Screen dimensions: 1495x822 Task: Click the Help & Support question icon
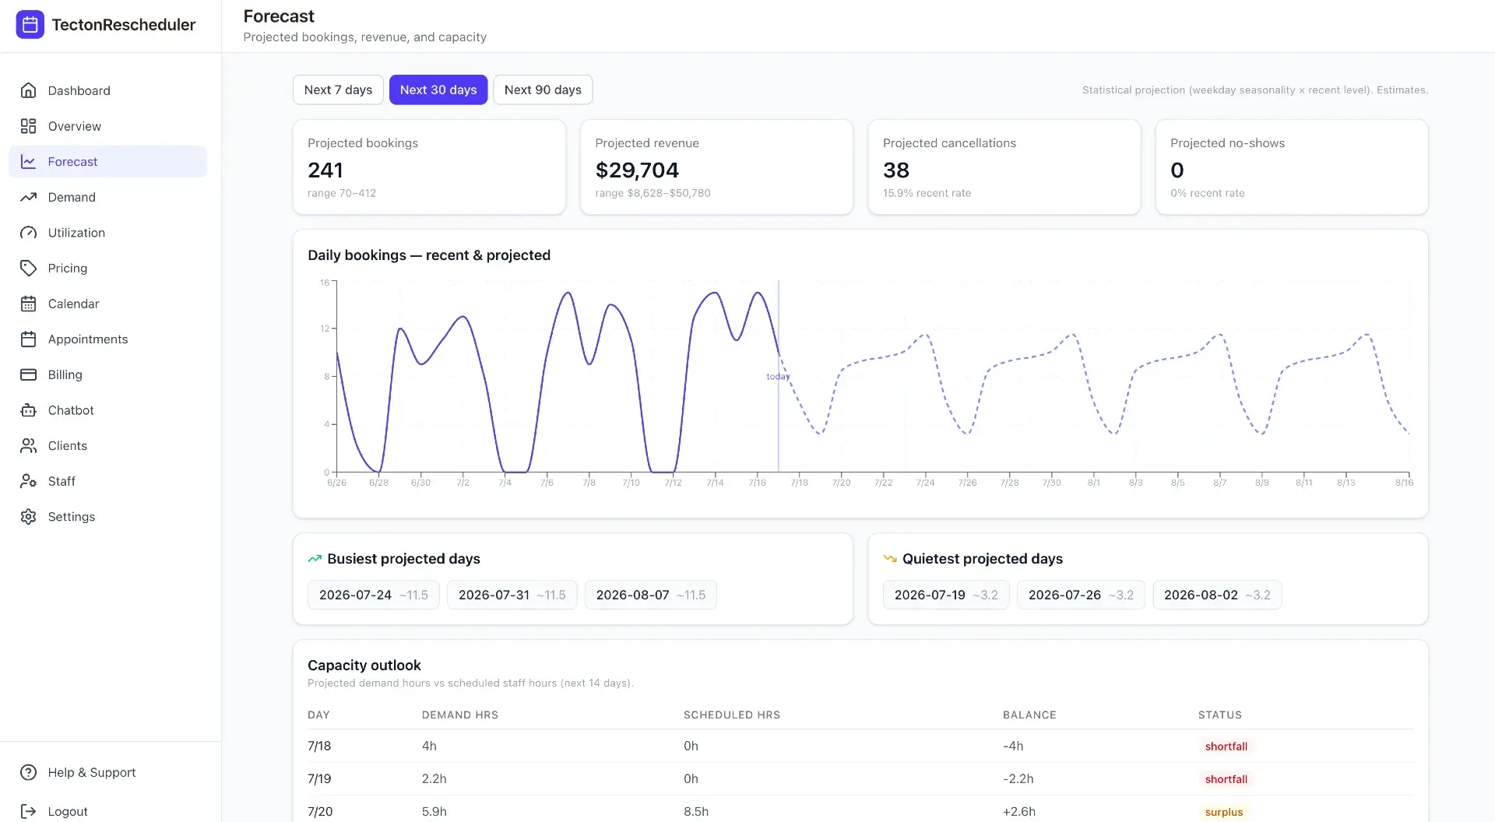tap(29, 772)
